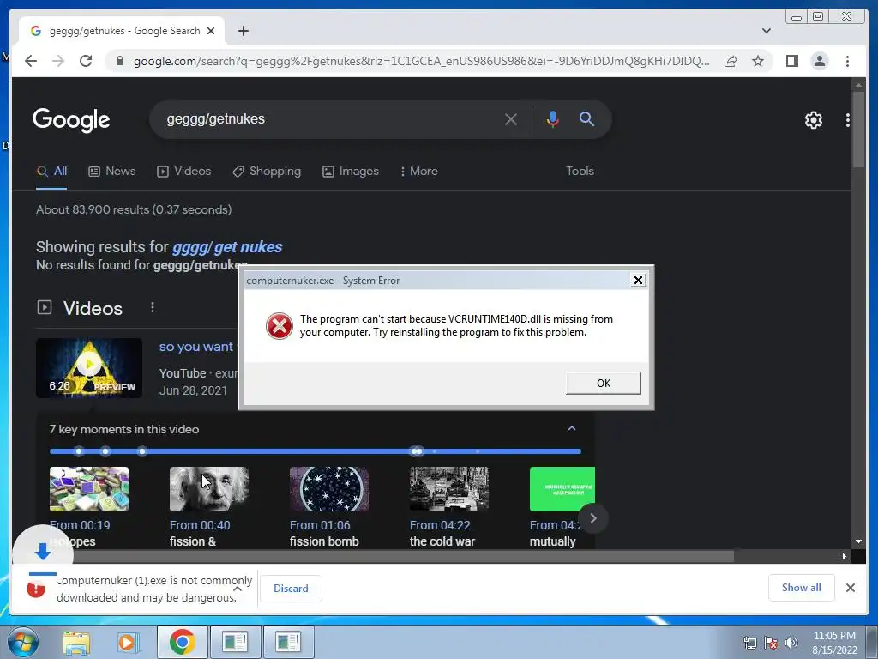Launch Windows Media Player from taskbar
Image resolution: width=878 pixels, height=659 pixels.
(x=128, y=642)
